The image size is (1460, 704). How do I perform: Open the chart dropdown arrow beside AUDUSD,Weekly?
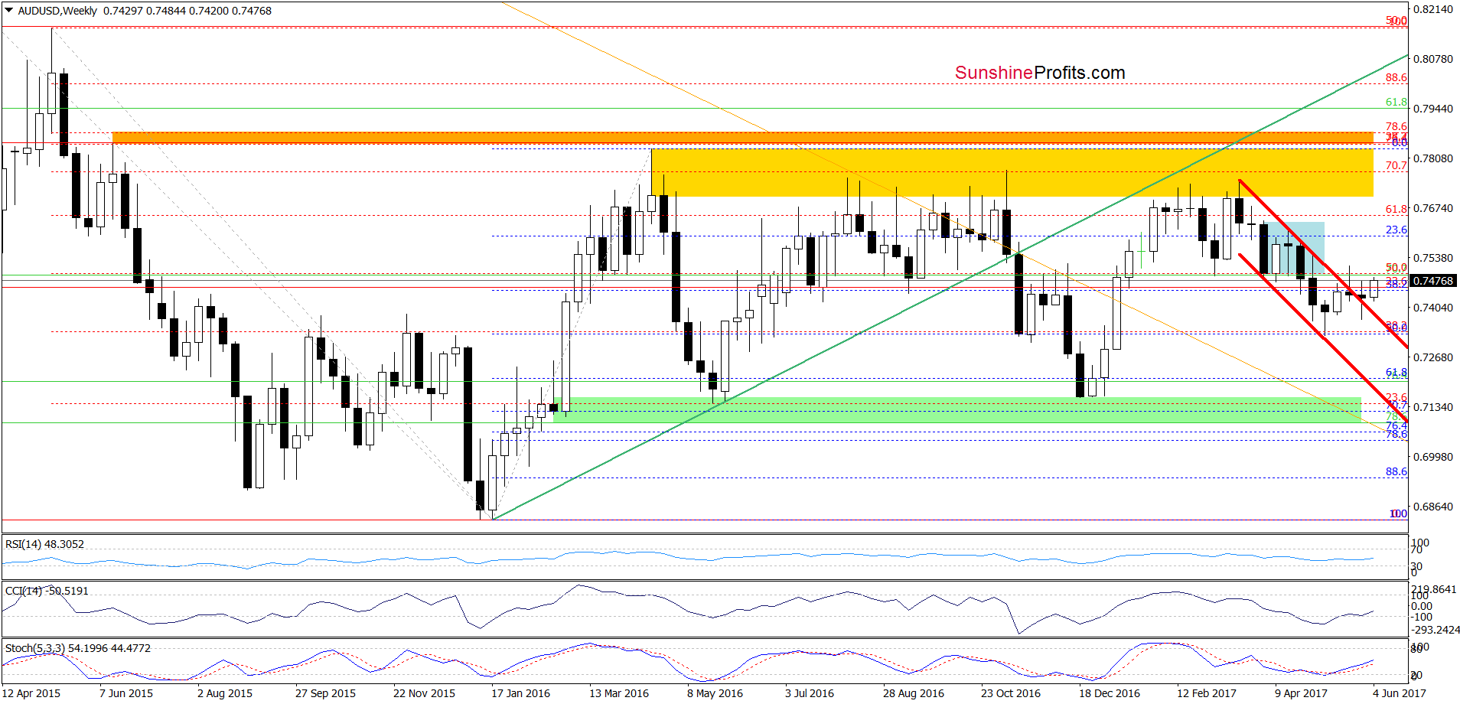click(x=9, y=11)
